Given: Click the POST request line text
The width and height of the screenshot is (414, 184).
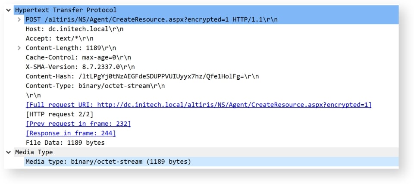Looking at the screenshot, I should (151, 19).
